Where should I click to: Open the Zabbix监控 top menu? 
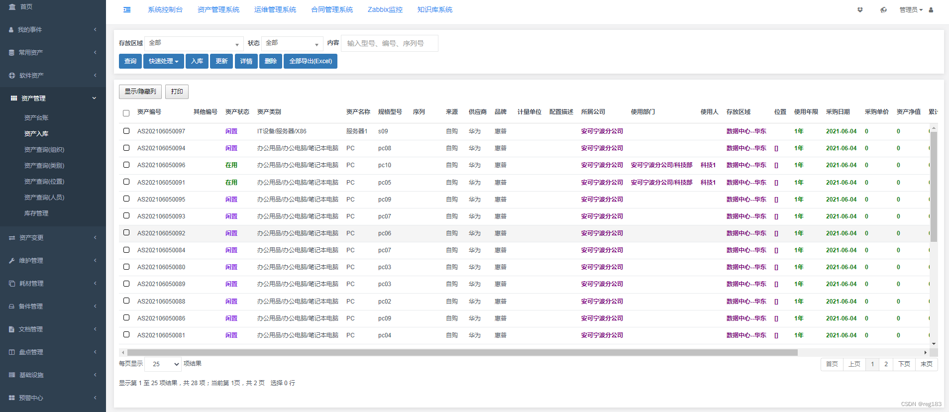tap(385, 10)
